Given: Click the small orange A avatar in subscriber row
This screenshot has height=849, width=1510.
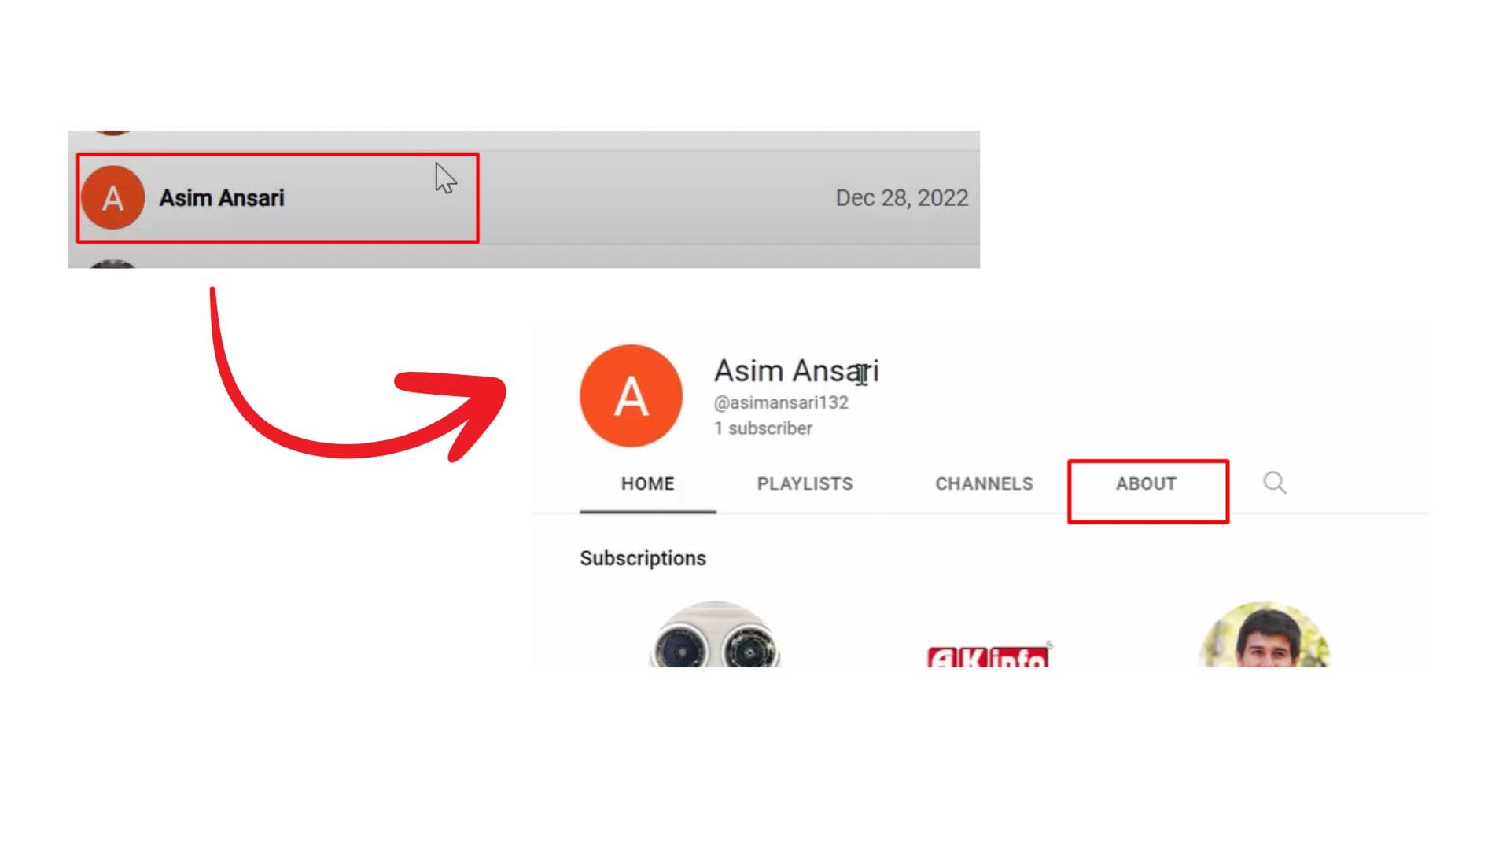Looking at the screenshot, I should (113, 197).
